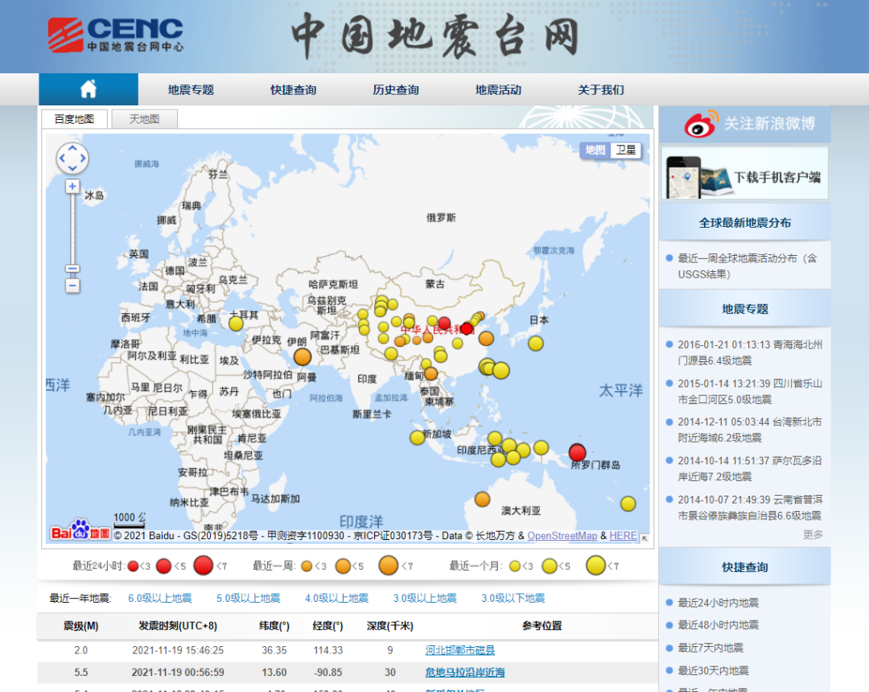
Task: Open the 关于我们 menu
Action: [x=601, y=90]
